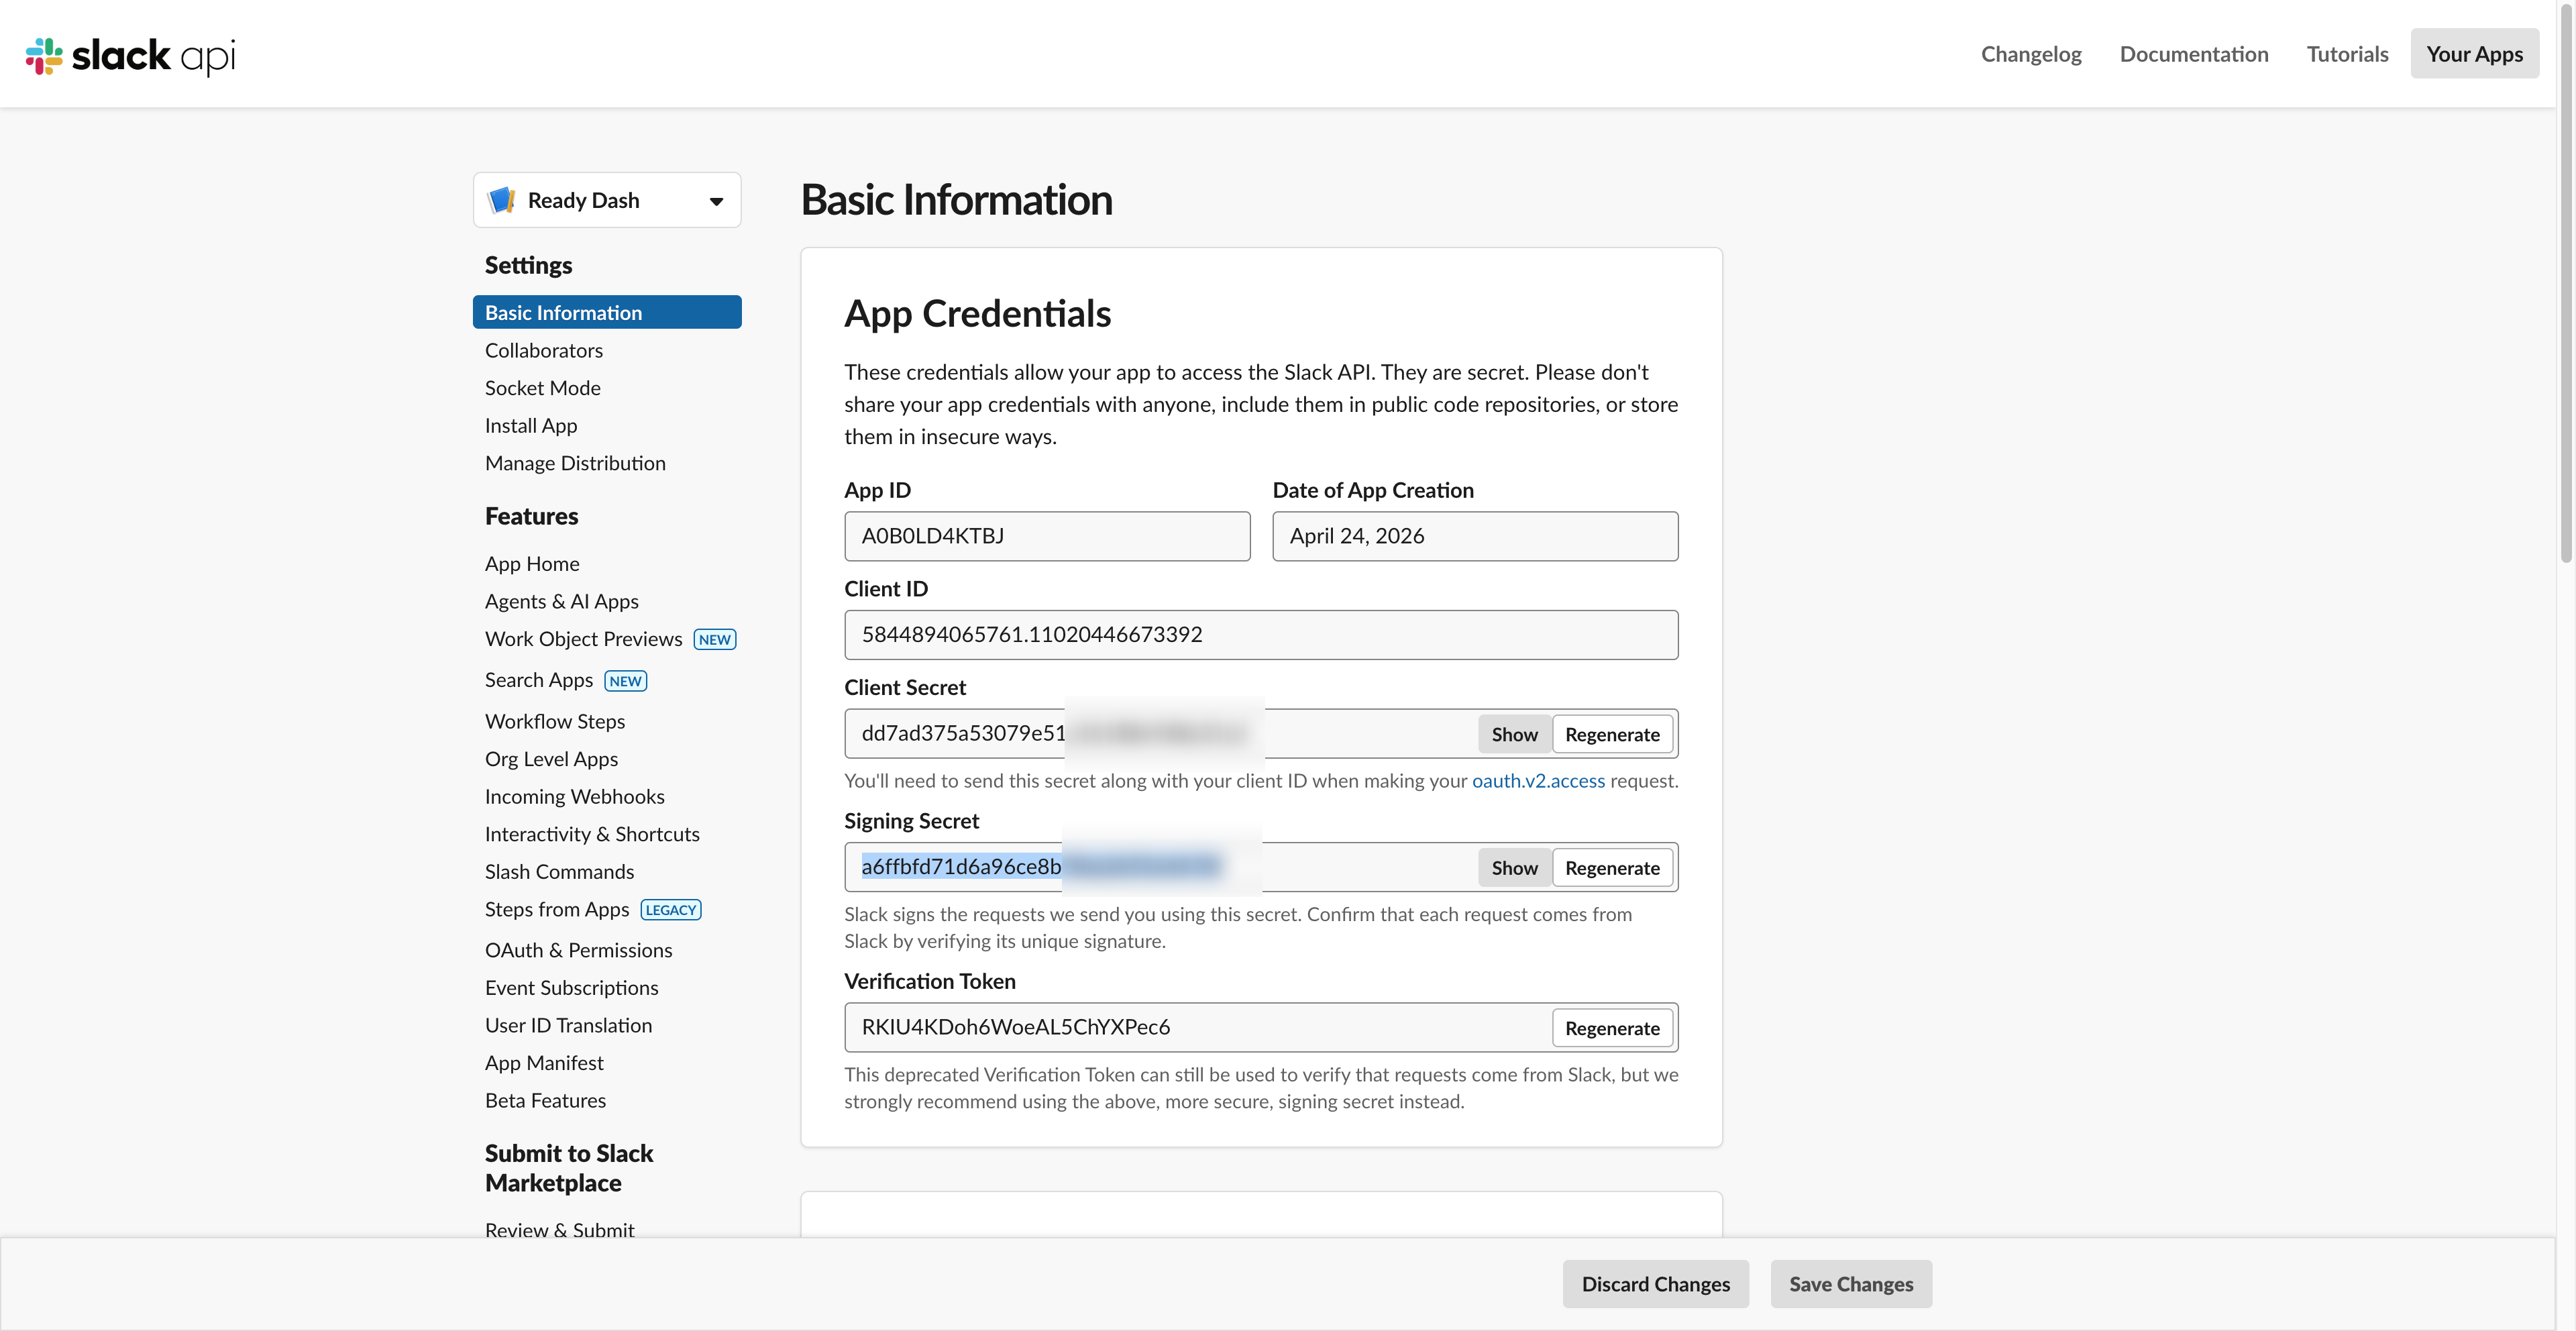Open Manage Distribution

575,463
